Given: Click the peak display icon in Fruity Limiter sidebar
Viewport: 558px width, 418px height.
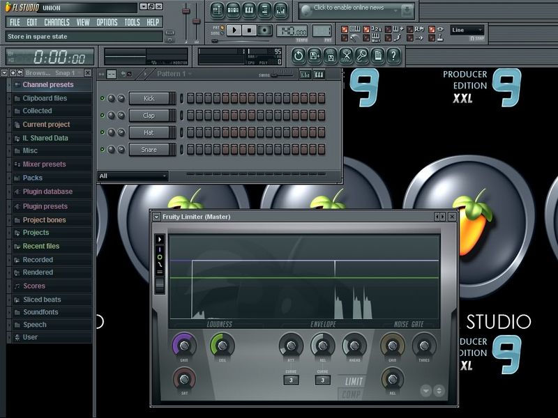Looking at the screenshot, I should pyautogui.click(x=160, y=249).
